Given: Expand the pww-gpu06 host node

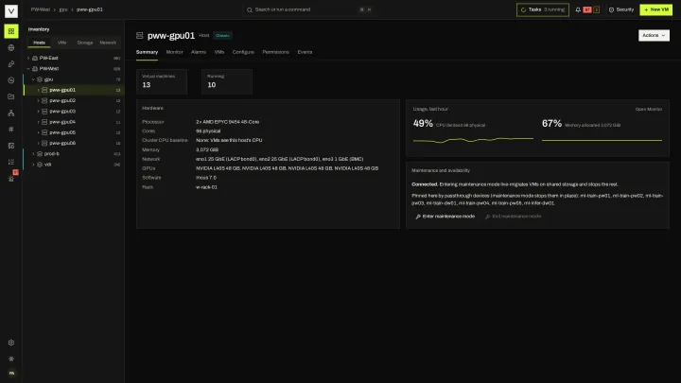Looking at the screenshot, I should click(38, 143).
